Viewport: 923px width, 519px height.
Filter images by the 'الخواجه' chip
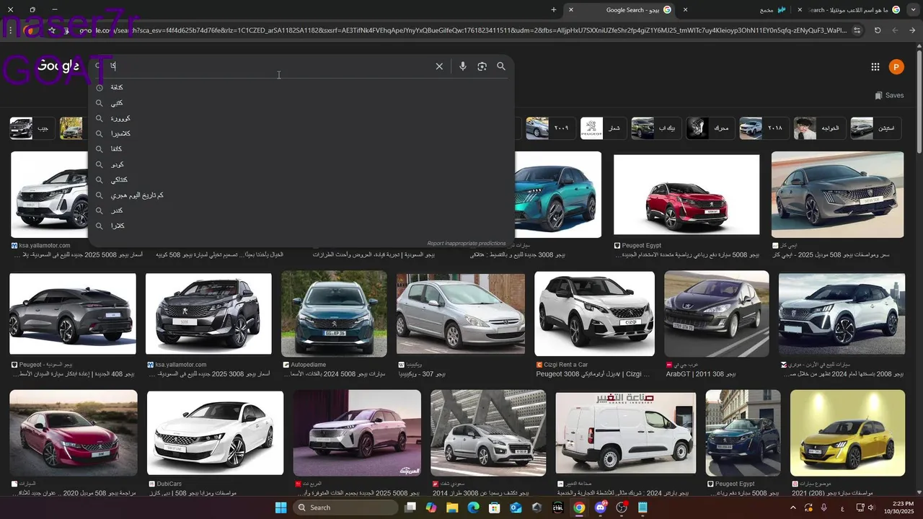point(818,128)
